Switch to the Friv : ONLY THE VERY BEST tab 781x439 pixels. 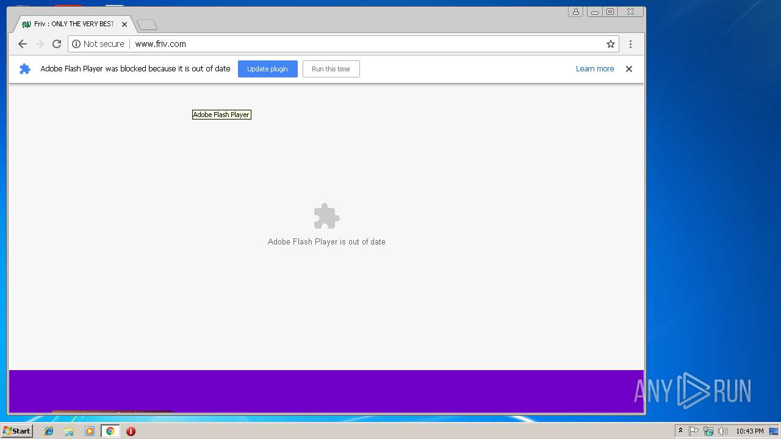pyautogui.click(x=73, y=24)
